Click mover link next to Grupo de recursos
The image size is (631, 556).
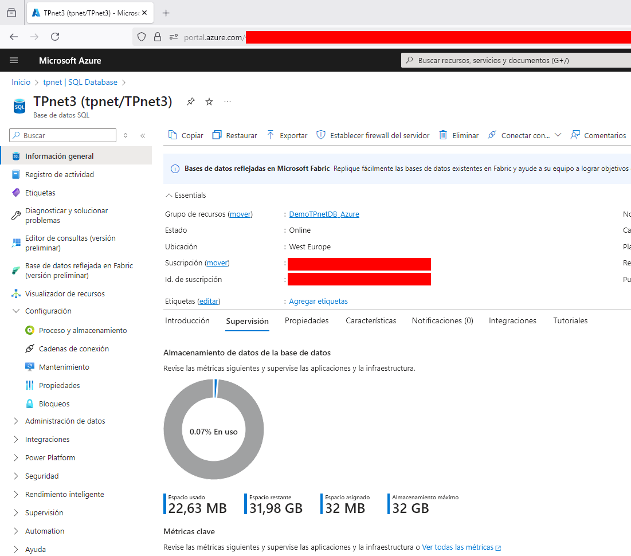pos(240,214)
